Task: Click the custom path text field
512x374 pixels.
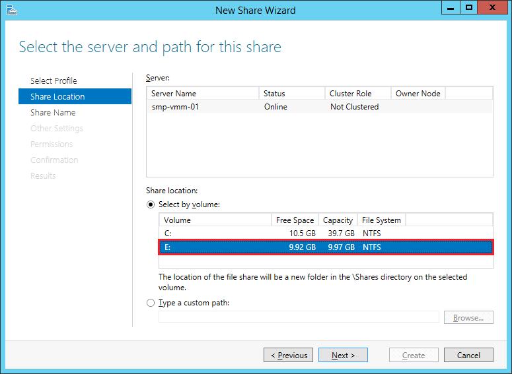Action: 298,317
